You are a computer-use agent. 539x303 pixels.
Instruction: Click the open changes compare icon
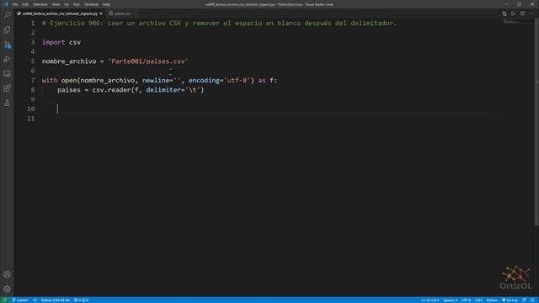tap(504, 13)
